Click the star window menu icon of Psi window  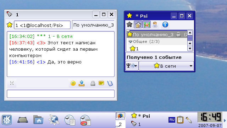pos(129,16)
